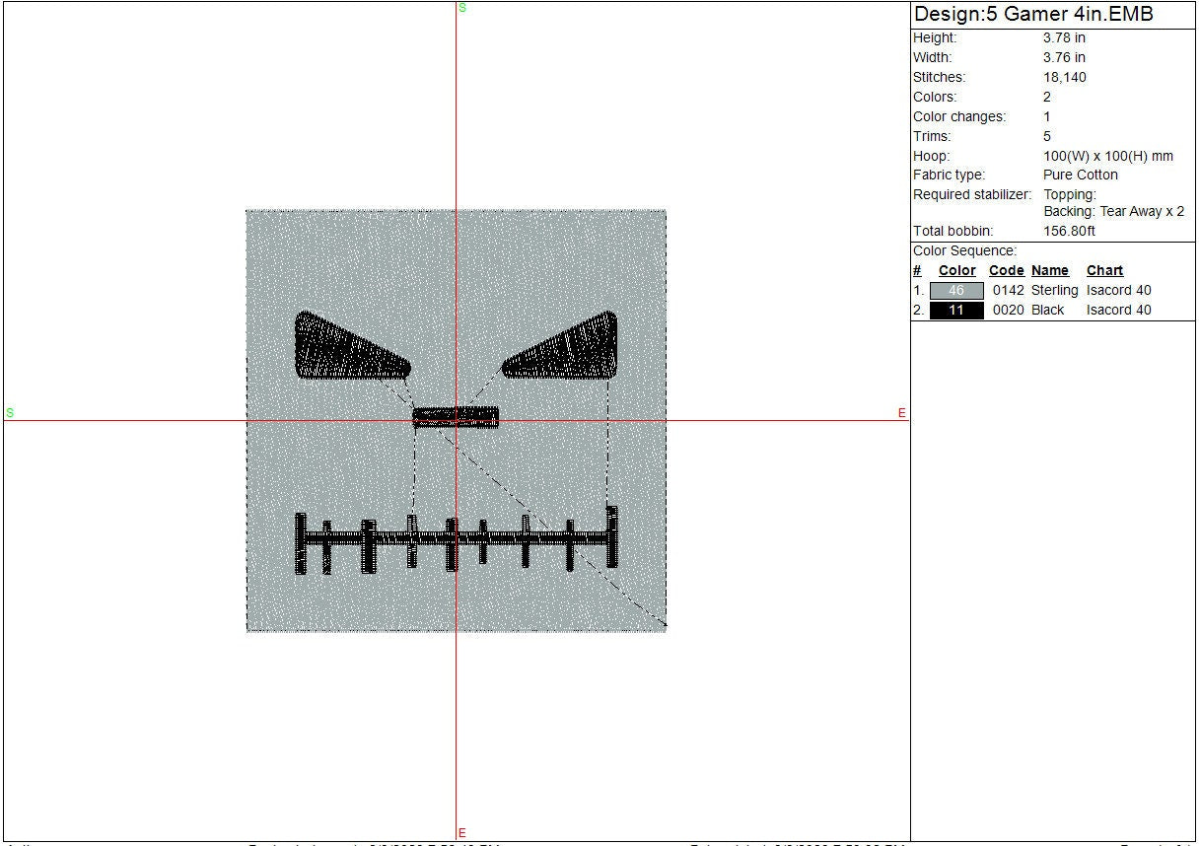Click the Pure Cotton fabric type value
Viewport: 1200px width, 846px height.
pyautogui.click(x=1080, y=176)
